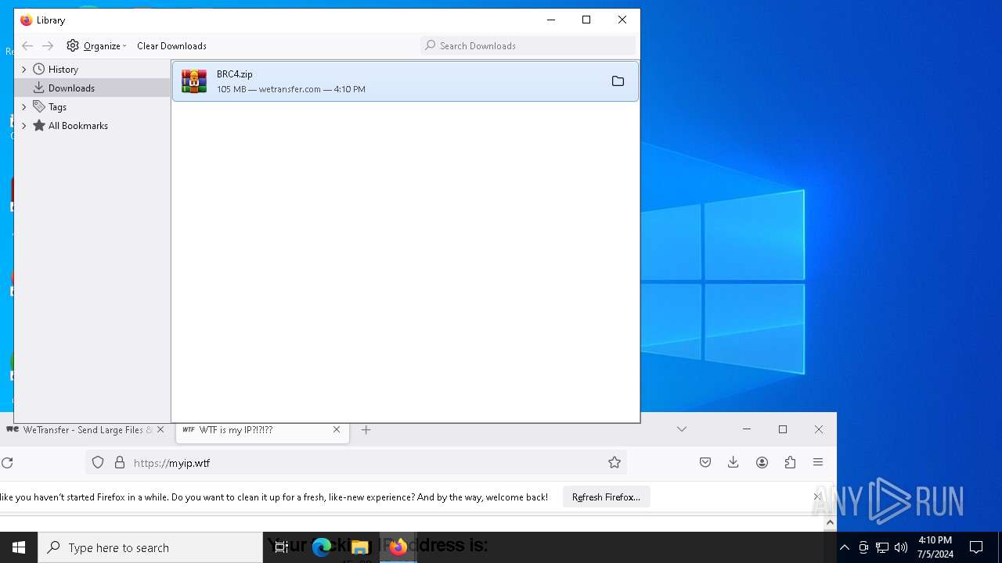
Task: Open tracking protection shield icon
Action: [x=98, y=463]
